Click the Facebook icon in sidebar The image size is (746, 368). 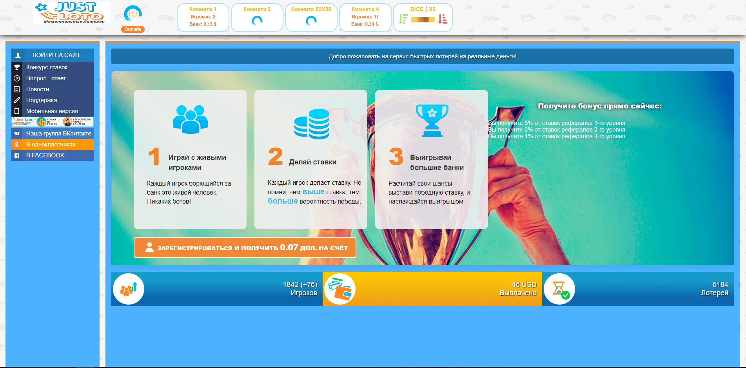[17, 155]
